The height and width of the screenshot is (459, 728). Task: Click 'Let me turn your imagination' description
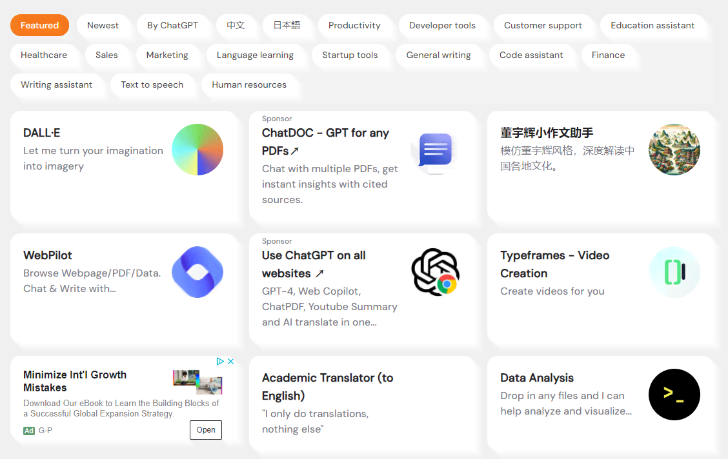click(93, 158)
